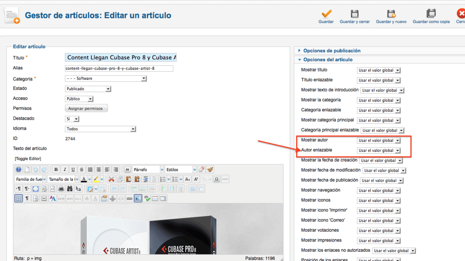Click the print icon in editor
The width and height of the screenshot is (465, 261).
pyautogui.click(x=61, y=189)
